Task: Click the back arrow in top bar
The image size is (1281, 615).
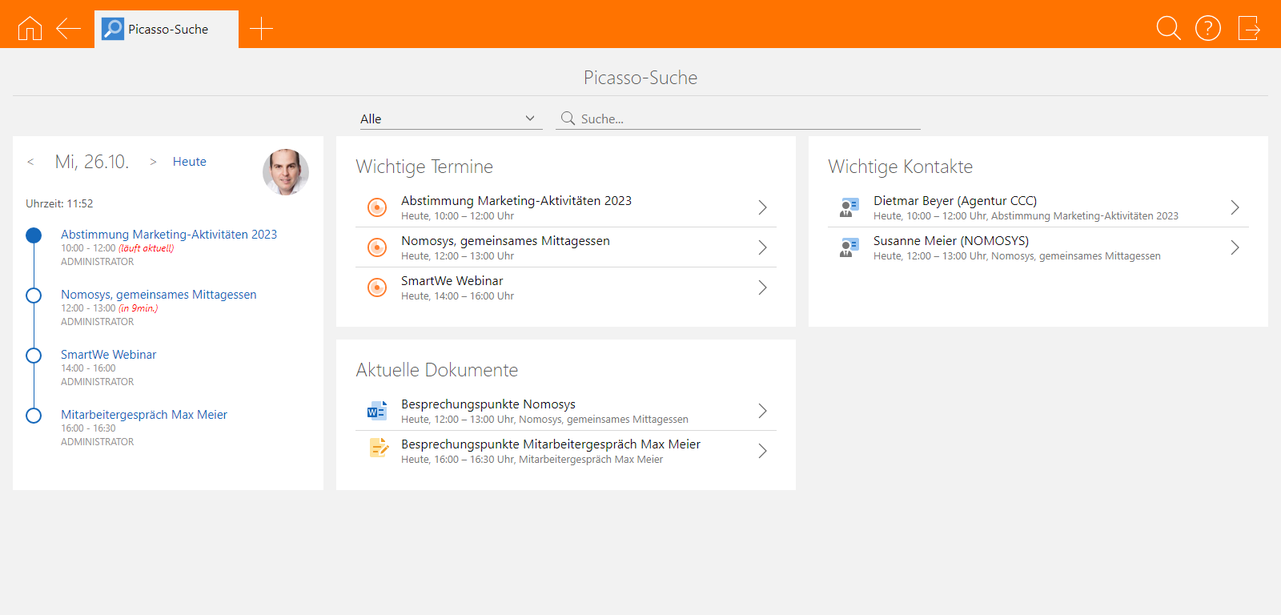Action: (x=69, y=29)
